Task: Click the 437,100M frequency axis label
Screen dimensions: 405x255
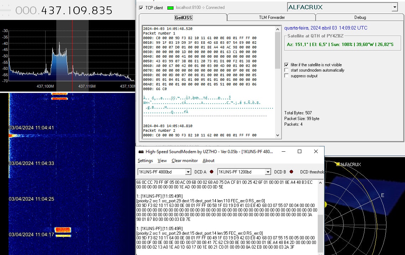Action: [x=45, y=86]
